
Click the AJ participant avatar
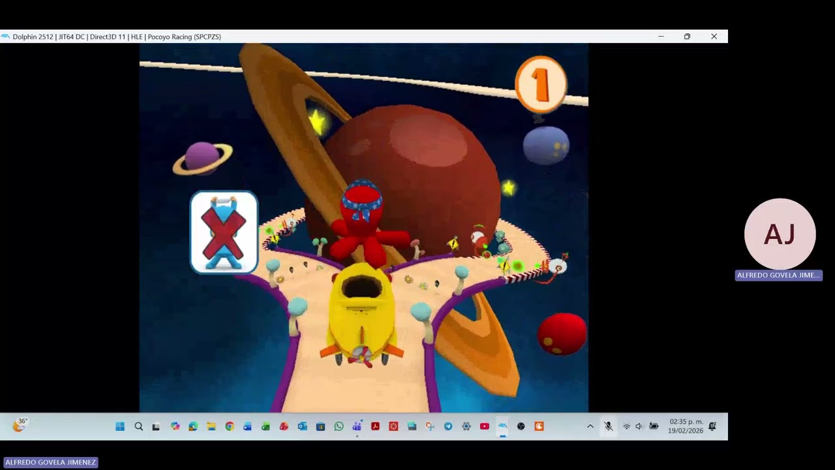780,234
